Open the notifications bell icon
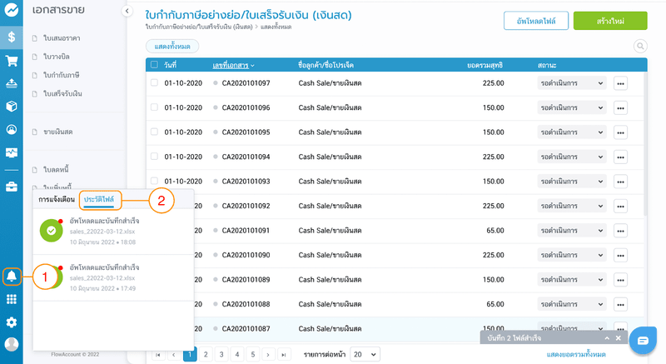666x364 pixels. click(x=12, y=277)
